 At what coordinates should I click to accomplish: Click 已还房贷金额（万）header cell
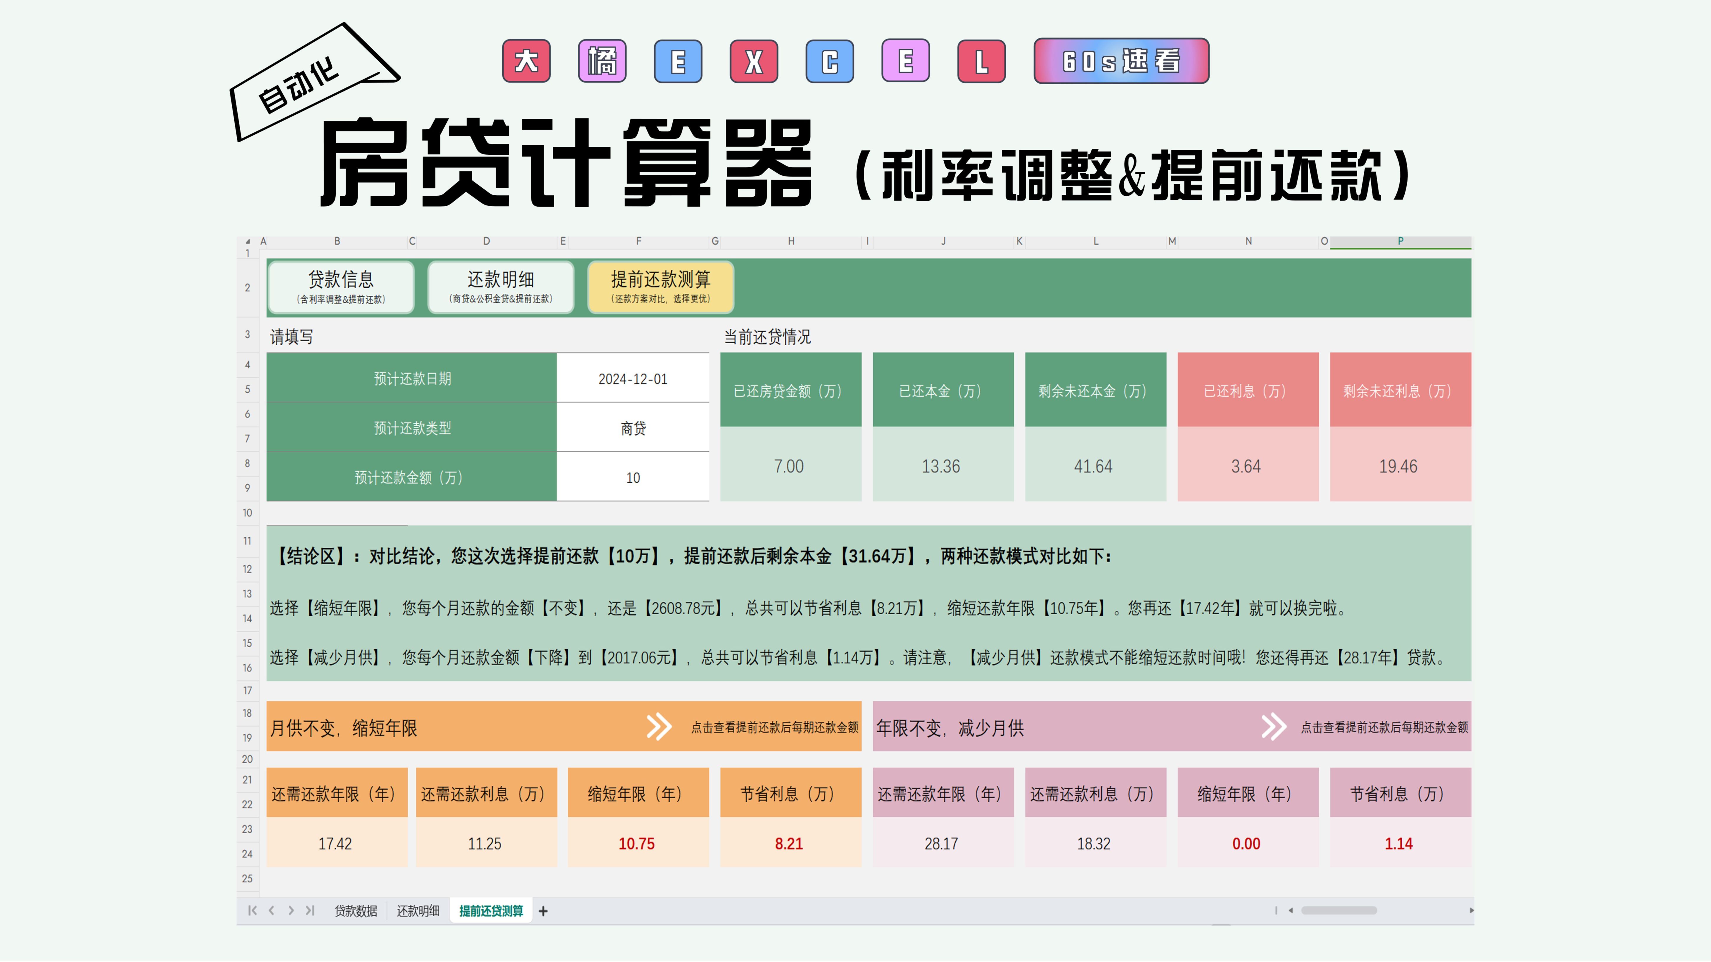pos(790,390)
